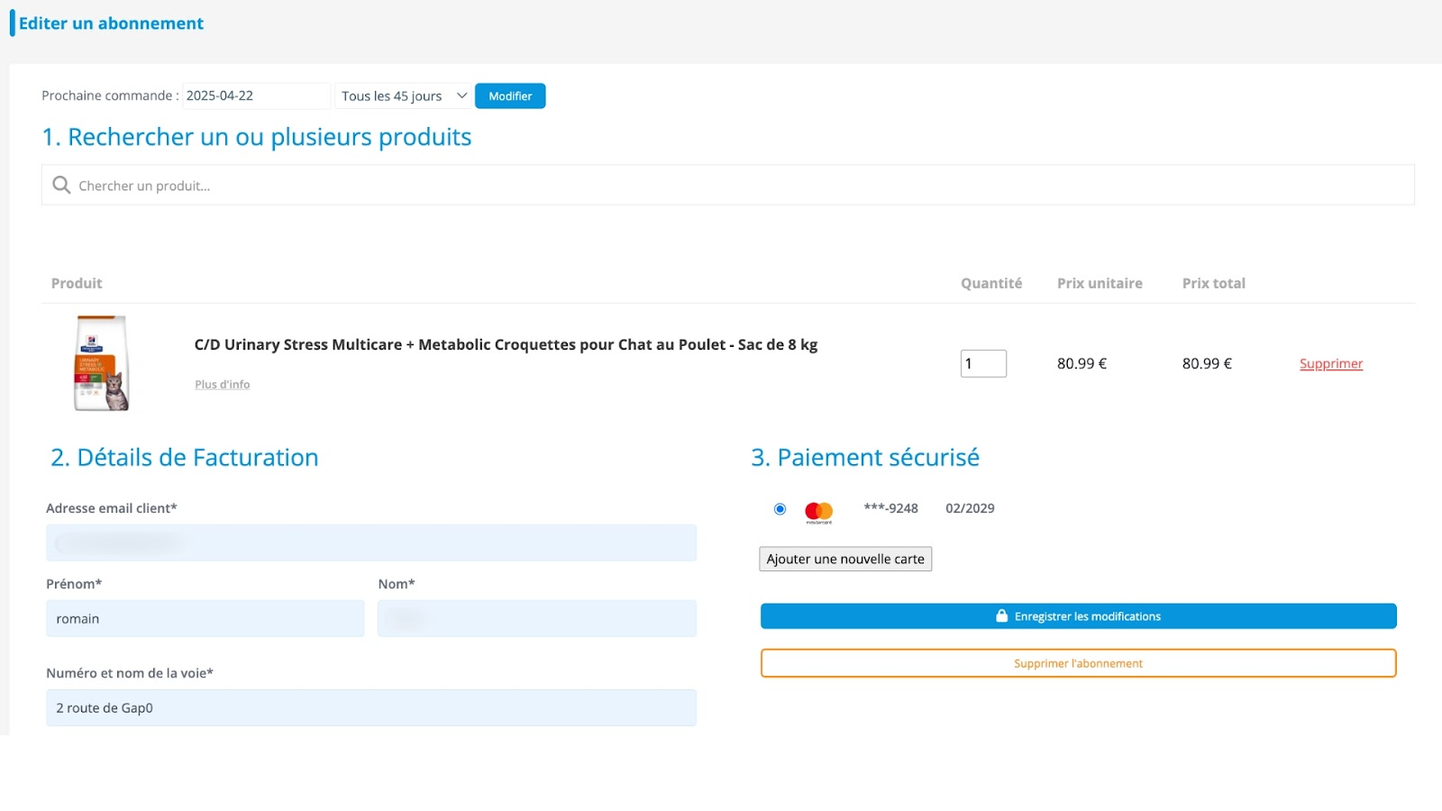This screenshot has height=811, width=1442.
Task: Click into the product search box
Action: tap(739, 186)
